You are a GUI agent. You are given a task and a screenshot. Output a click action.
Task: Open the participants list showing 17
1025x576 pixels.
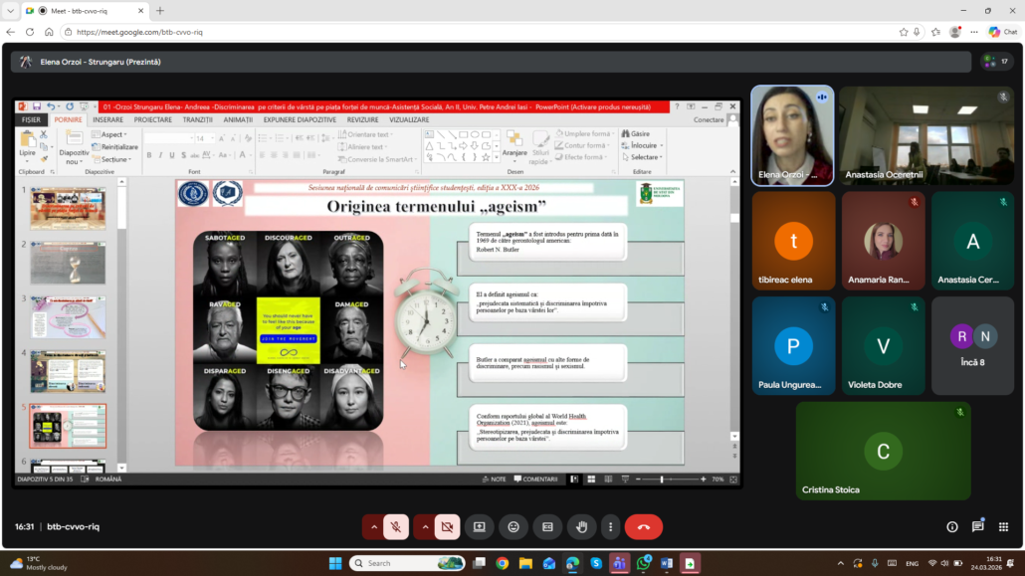pos(997,62)
